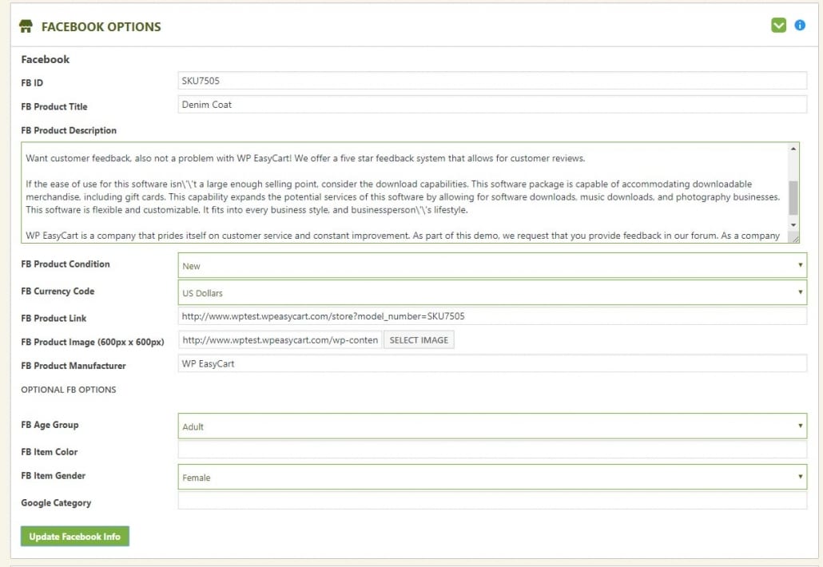Open the FB Currency Code dropdown

491,293
